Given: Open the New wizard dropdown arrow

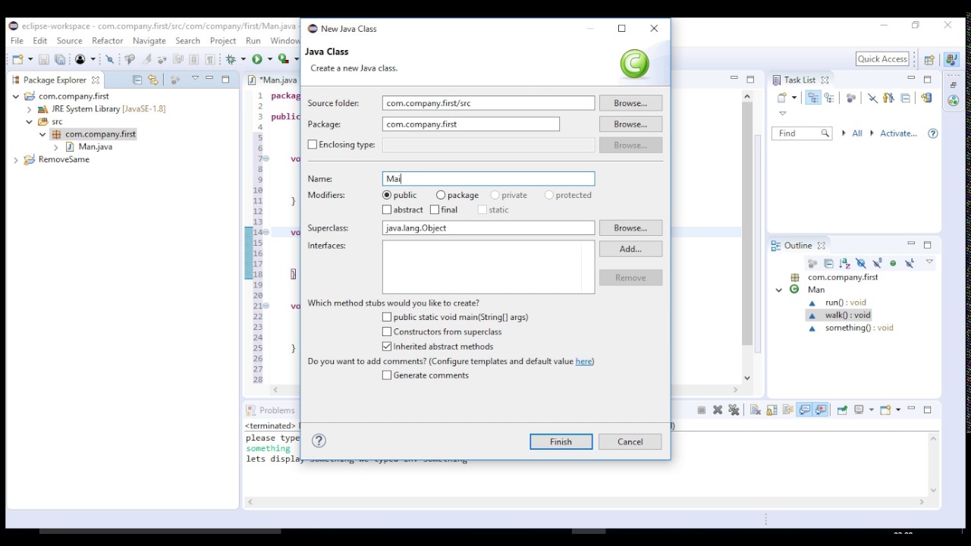Looking at the screenshot, I should tap(30, 59).
